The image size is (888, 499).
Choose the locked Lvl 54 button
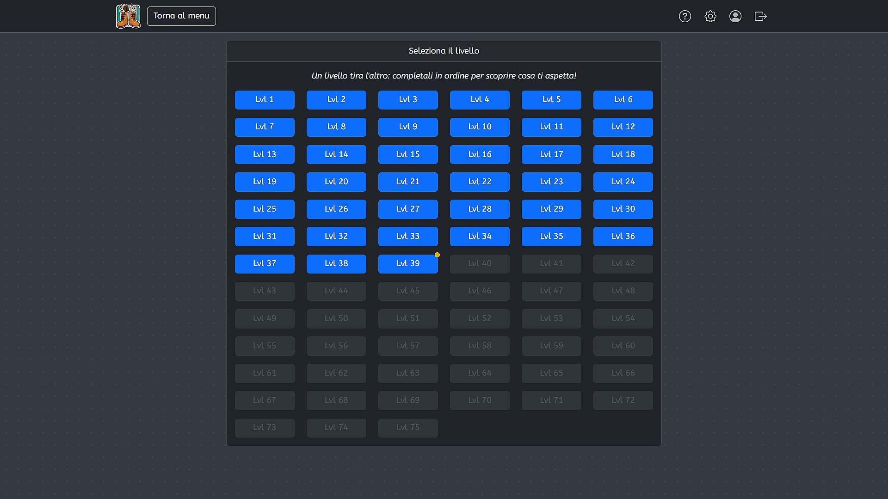(623, 318)
